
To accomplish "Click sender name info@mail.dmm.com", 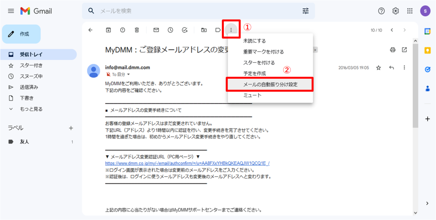I will click(x=128, y=68).
